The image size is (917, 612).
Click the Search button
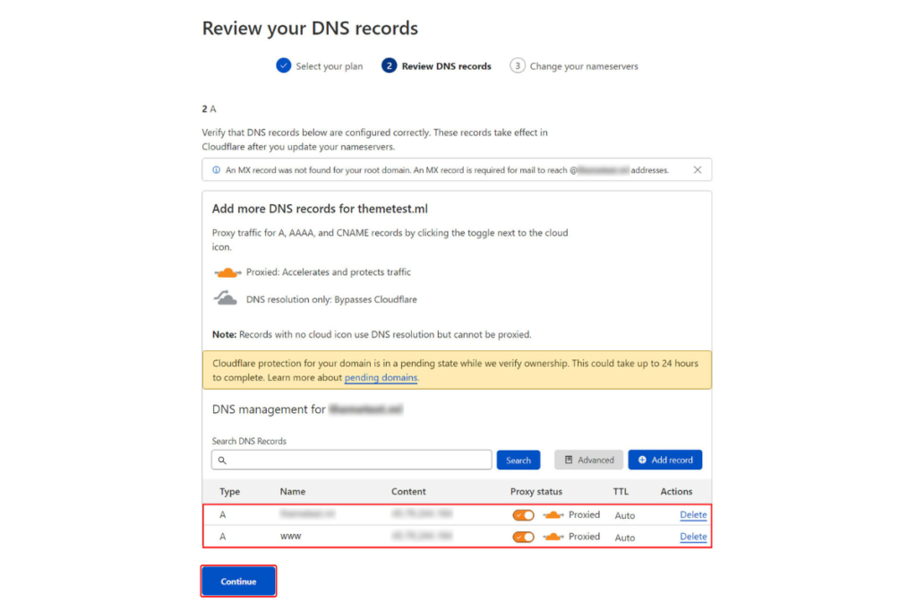click(x=518, y=460)
